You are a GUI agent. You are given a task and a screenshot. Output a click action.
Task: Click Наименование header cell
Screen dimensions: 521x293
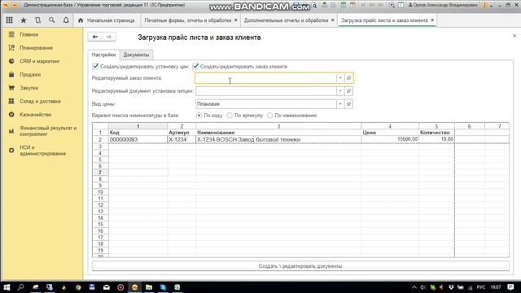pos(278,133)
